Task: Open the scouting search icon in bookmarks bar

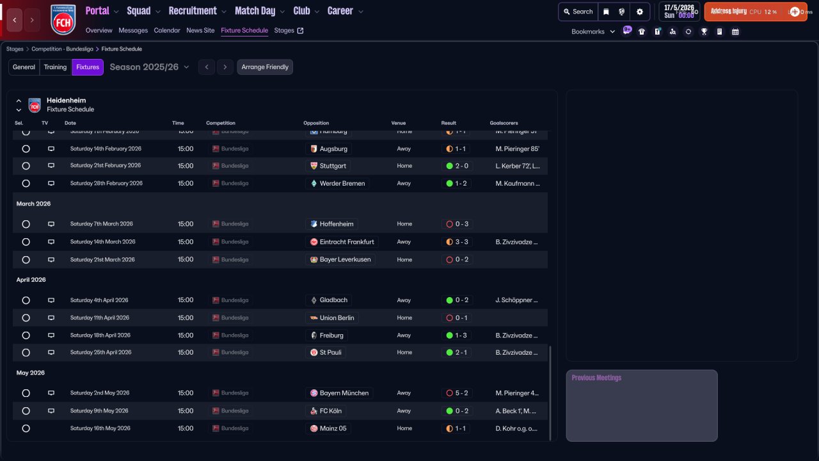Action: click(672, 31)
